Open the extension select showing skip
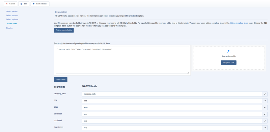Screen dimensions: 270x132 tap(174, 114)
